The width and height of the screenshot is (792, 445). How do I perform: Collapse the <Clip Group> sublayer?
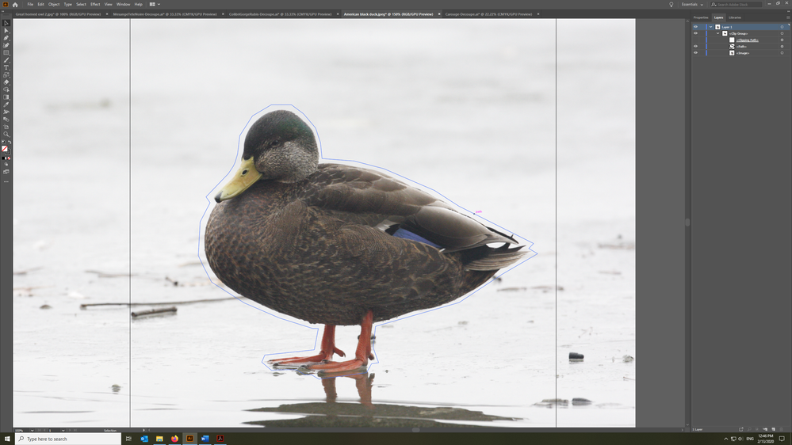click(x=717, y=33)
